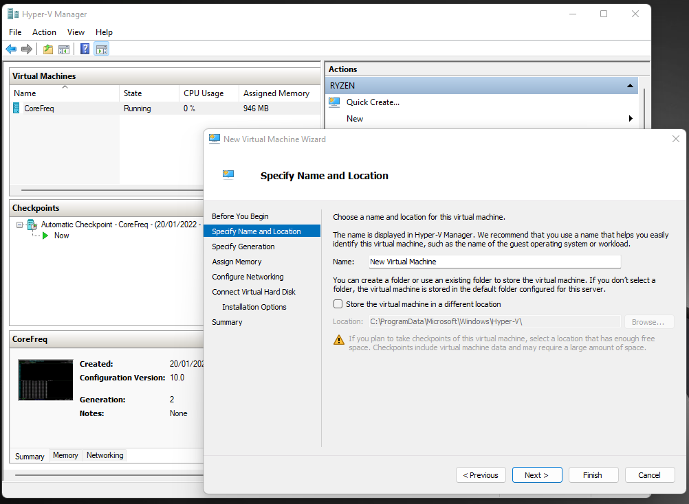Click the Automatic Checkpoint icon in Checkpoints

pyautogui.click(x=32, y=225)
